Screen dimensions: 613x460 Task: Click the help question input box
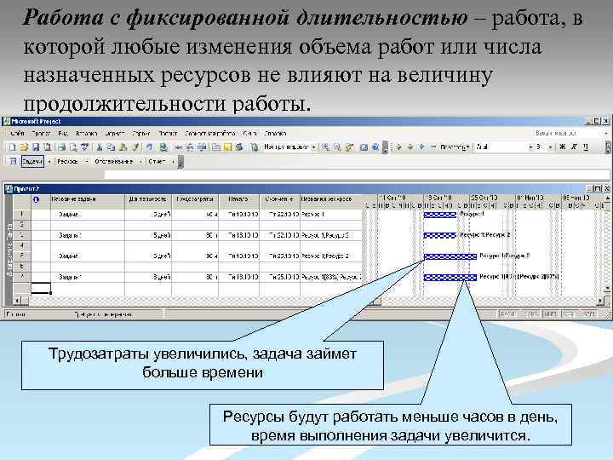568,134
